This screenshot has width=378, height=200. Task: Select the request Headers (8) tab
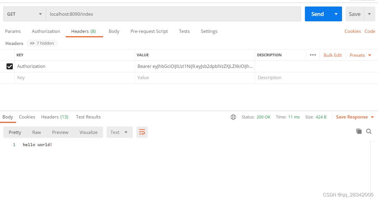pyautogui.click(x=84, y=31)
